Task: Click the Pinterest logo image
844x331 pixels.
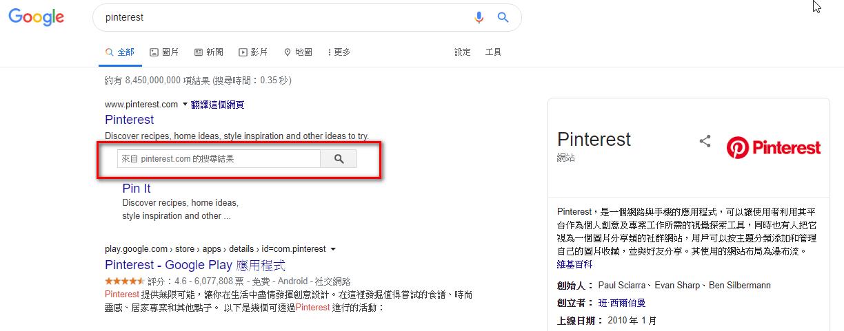Action: 774,147
